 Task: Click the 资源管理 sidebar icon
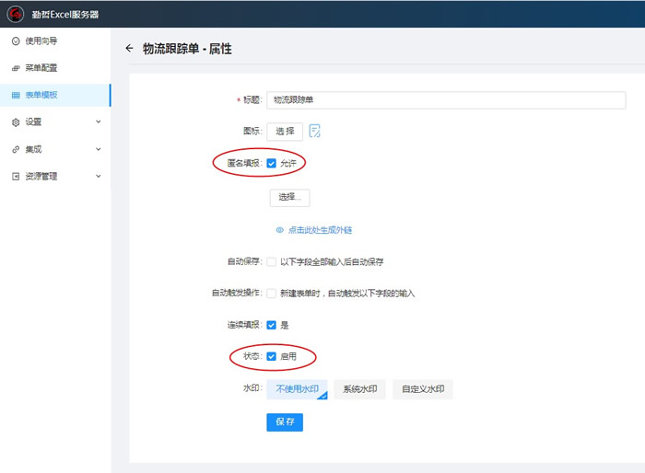15,176
